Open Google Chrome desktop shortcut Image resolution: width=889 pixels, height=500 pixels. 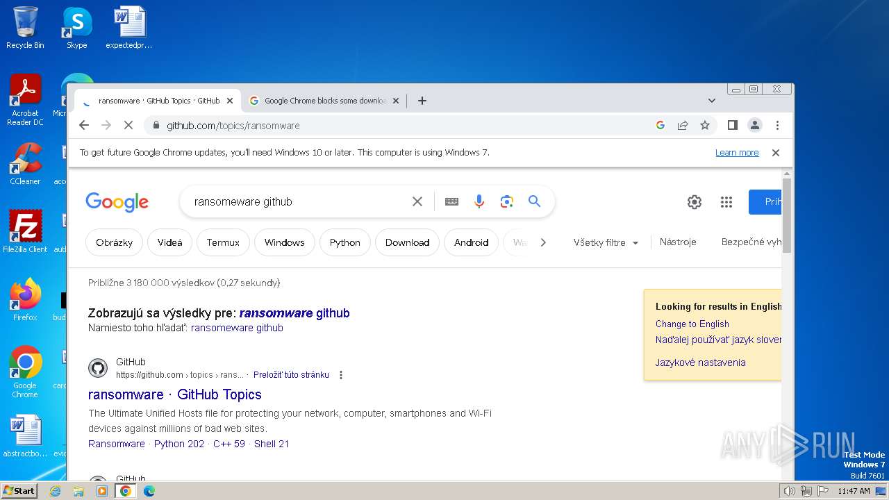pyautogui.click(x=25, y=372)
